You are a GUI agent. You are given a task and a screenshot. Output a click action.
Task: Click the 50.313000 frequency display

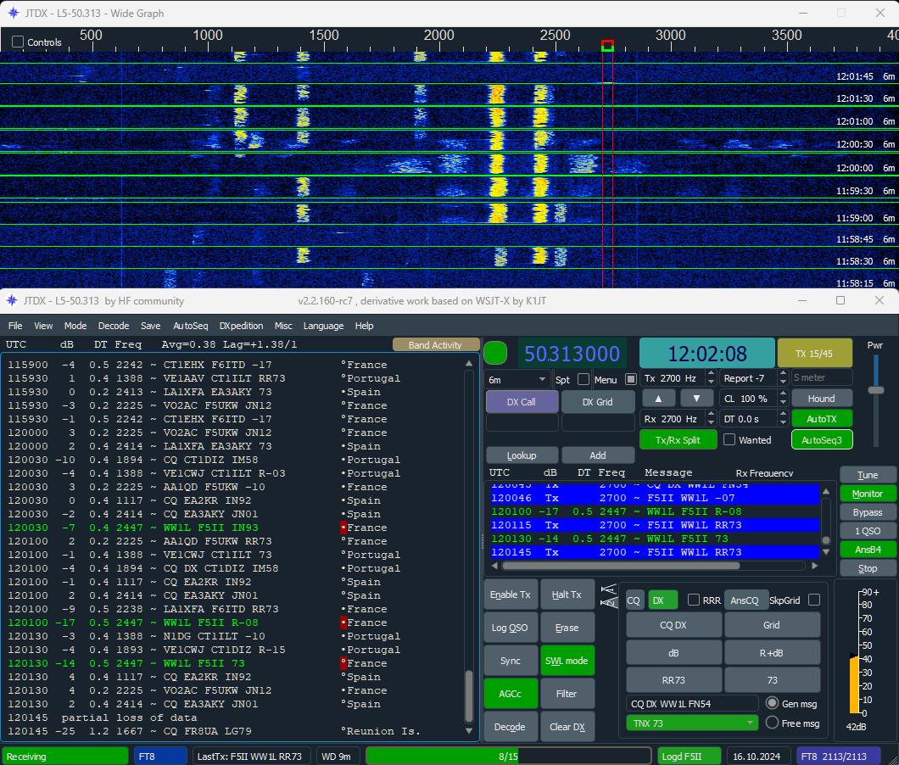(572, 354)
